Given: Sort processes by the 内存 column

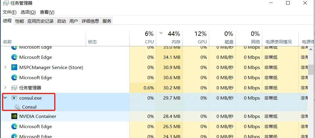Looking at the screenshot, I should click(176, 42).
